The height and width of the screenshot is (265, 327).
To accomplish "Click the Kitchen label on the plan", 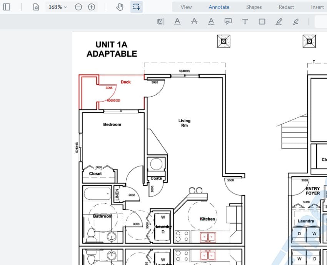I will pos(207,219).
